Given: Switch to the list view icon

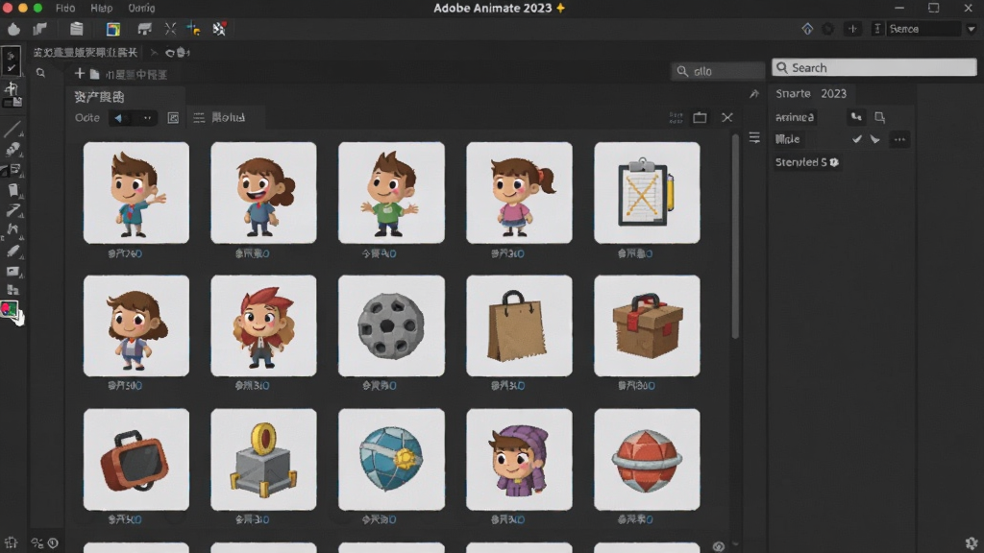Looking at the screenshot, I should 199,118.
